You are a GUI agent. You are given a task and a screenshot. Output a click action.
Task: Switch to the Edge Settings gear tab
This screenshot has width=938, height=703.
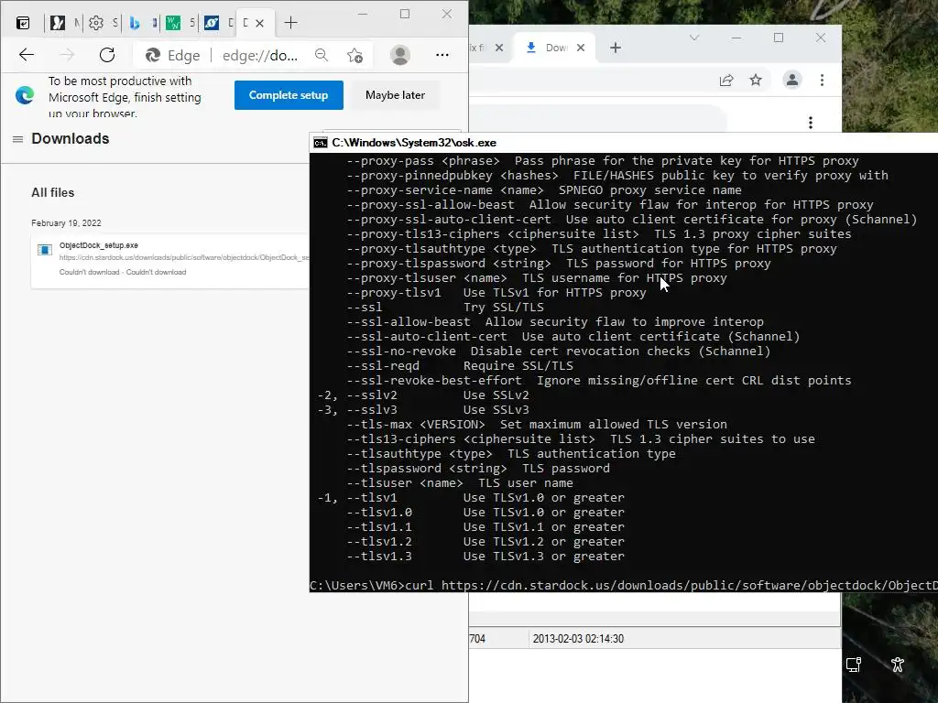coord(96,23)
